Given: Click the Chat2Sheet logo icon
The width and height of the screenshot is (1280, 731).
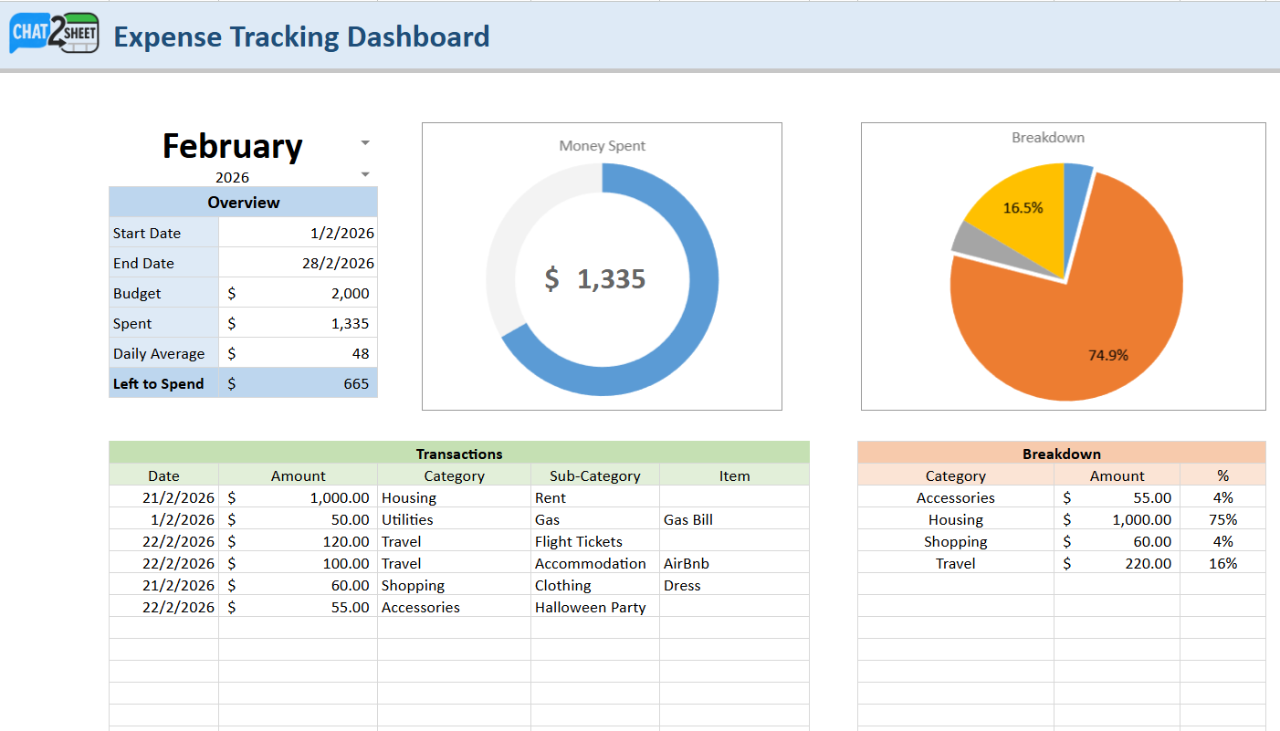Looking at the screenshot, I should click(x=54, y=34).
